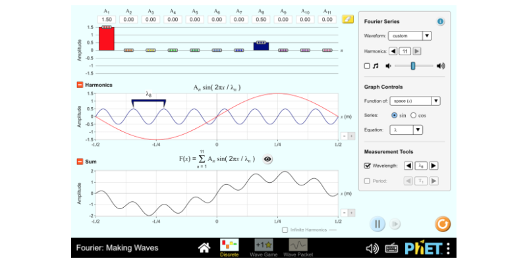Click the A8 amplitude value field
Screen dimensions: 527x263
click(x=261, y=20)
